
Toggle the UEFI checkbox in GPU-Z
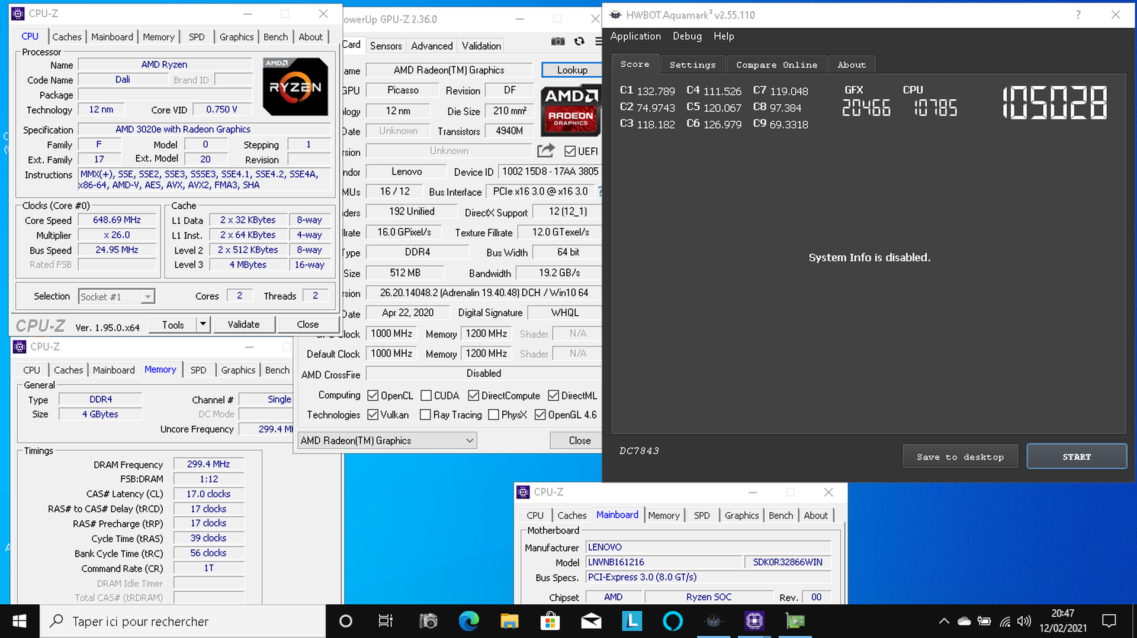(x=570, y=151)
